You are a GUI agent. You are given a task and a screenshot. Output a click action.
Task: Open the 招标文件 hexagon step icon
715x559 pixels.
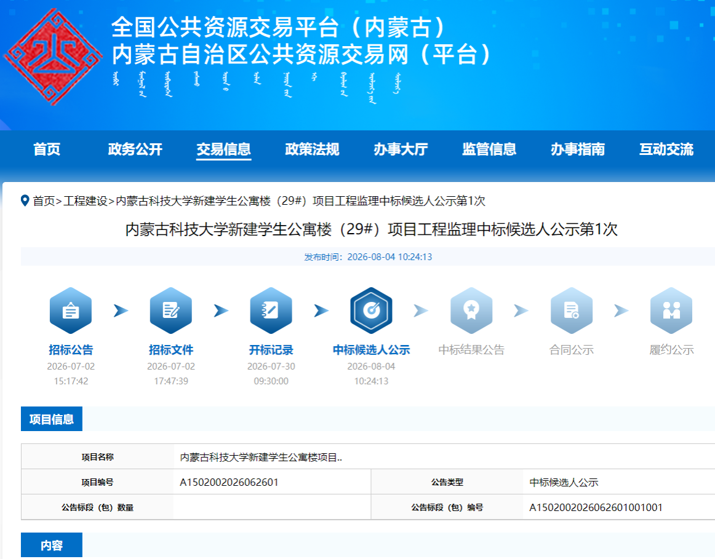point(171,311)
